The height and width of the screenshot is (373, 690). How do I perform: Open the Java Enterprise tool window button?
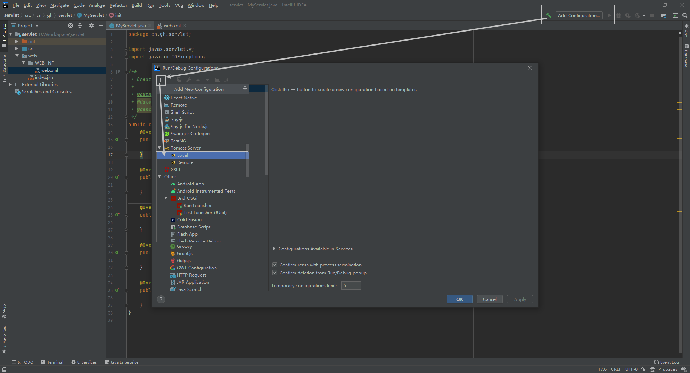(x=121, y=362)
